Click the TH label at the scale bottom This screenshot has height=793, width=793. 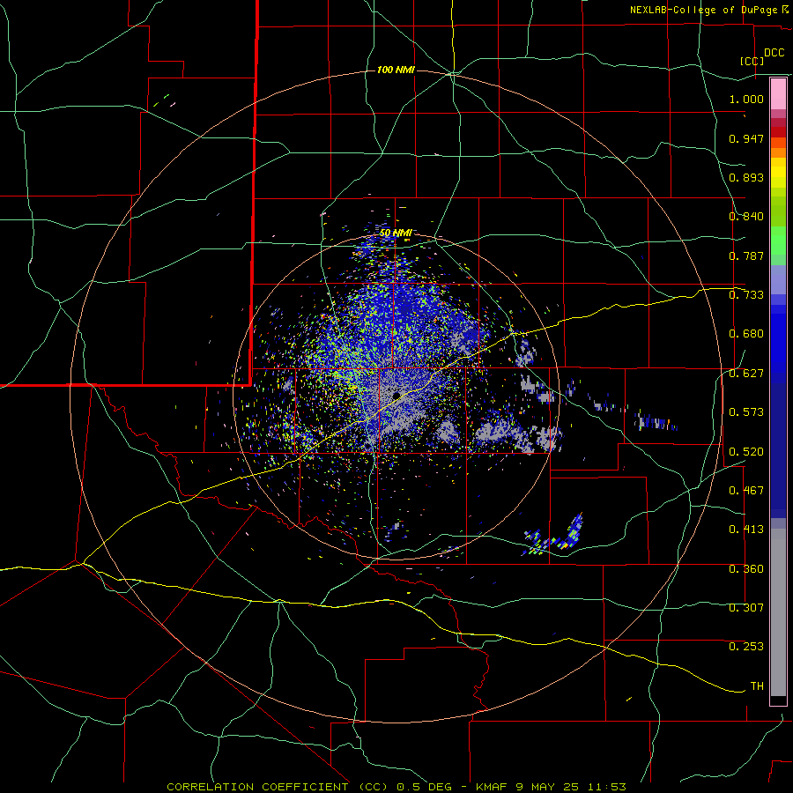click(757, 686)
